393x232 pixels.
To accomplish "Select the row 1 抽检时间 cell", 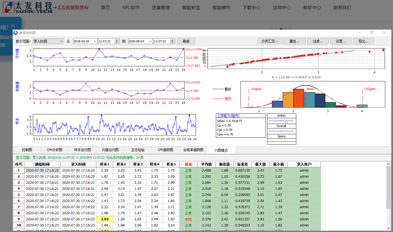I will [x=42, y=171].
